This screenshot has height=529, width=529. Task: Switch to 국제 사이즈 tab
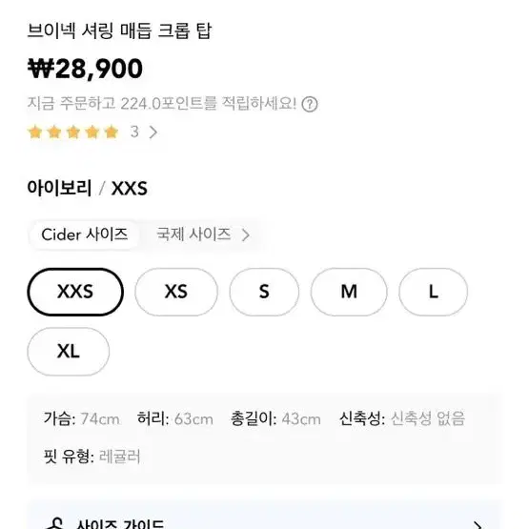click(193, 234)
